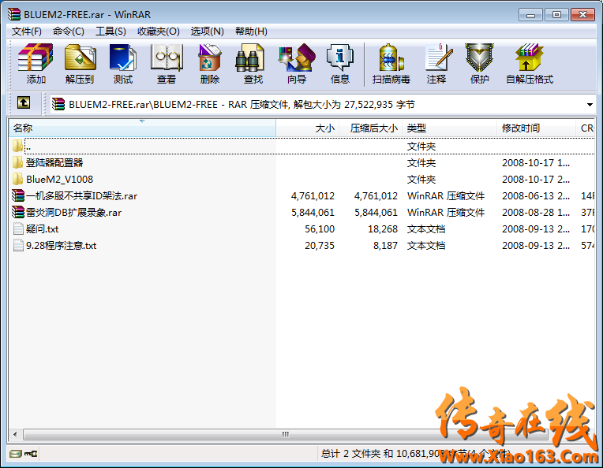Screen dimensions: 603x468
Task: Click the 信息 (Info) toolbar icon
Action: coord(340,63)
